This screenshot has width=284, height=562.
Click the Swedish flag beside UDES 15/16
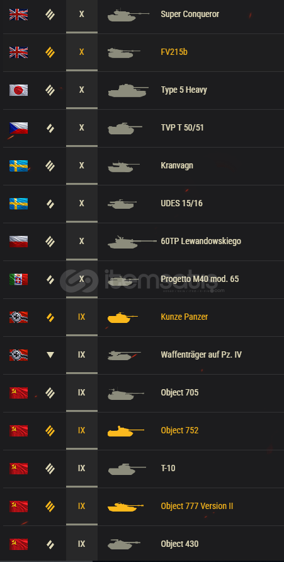pos(19,204)
